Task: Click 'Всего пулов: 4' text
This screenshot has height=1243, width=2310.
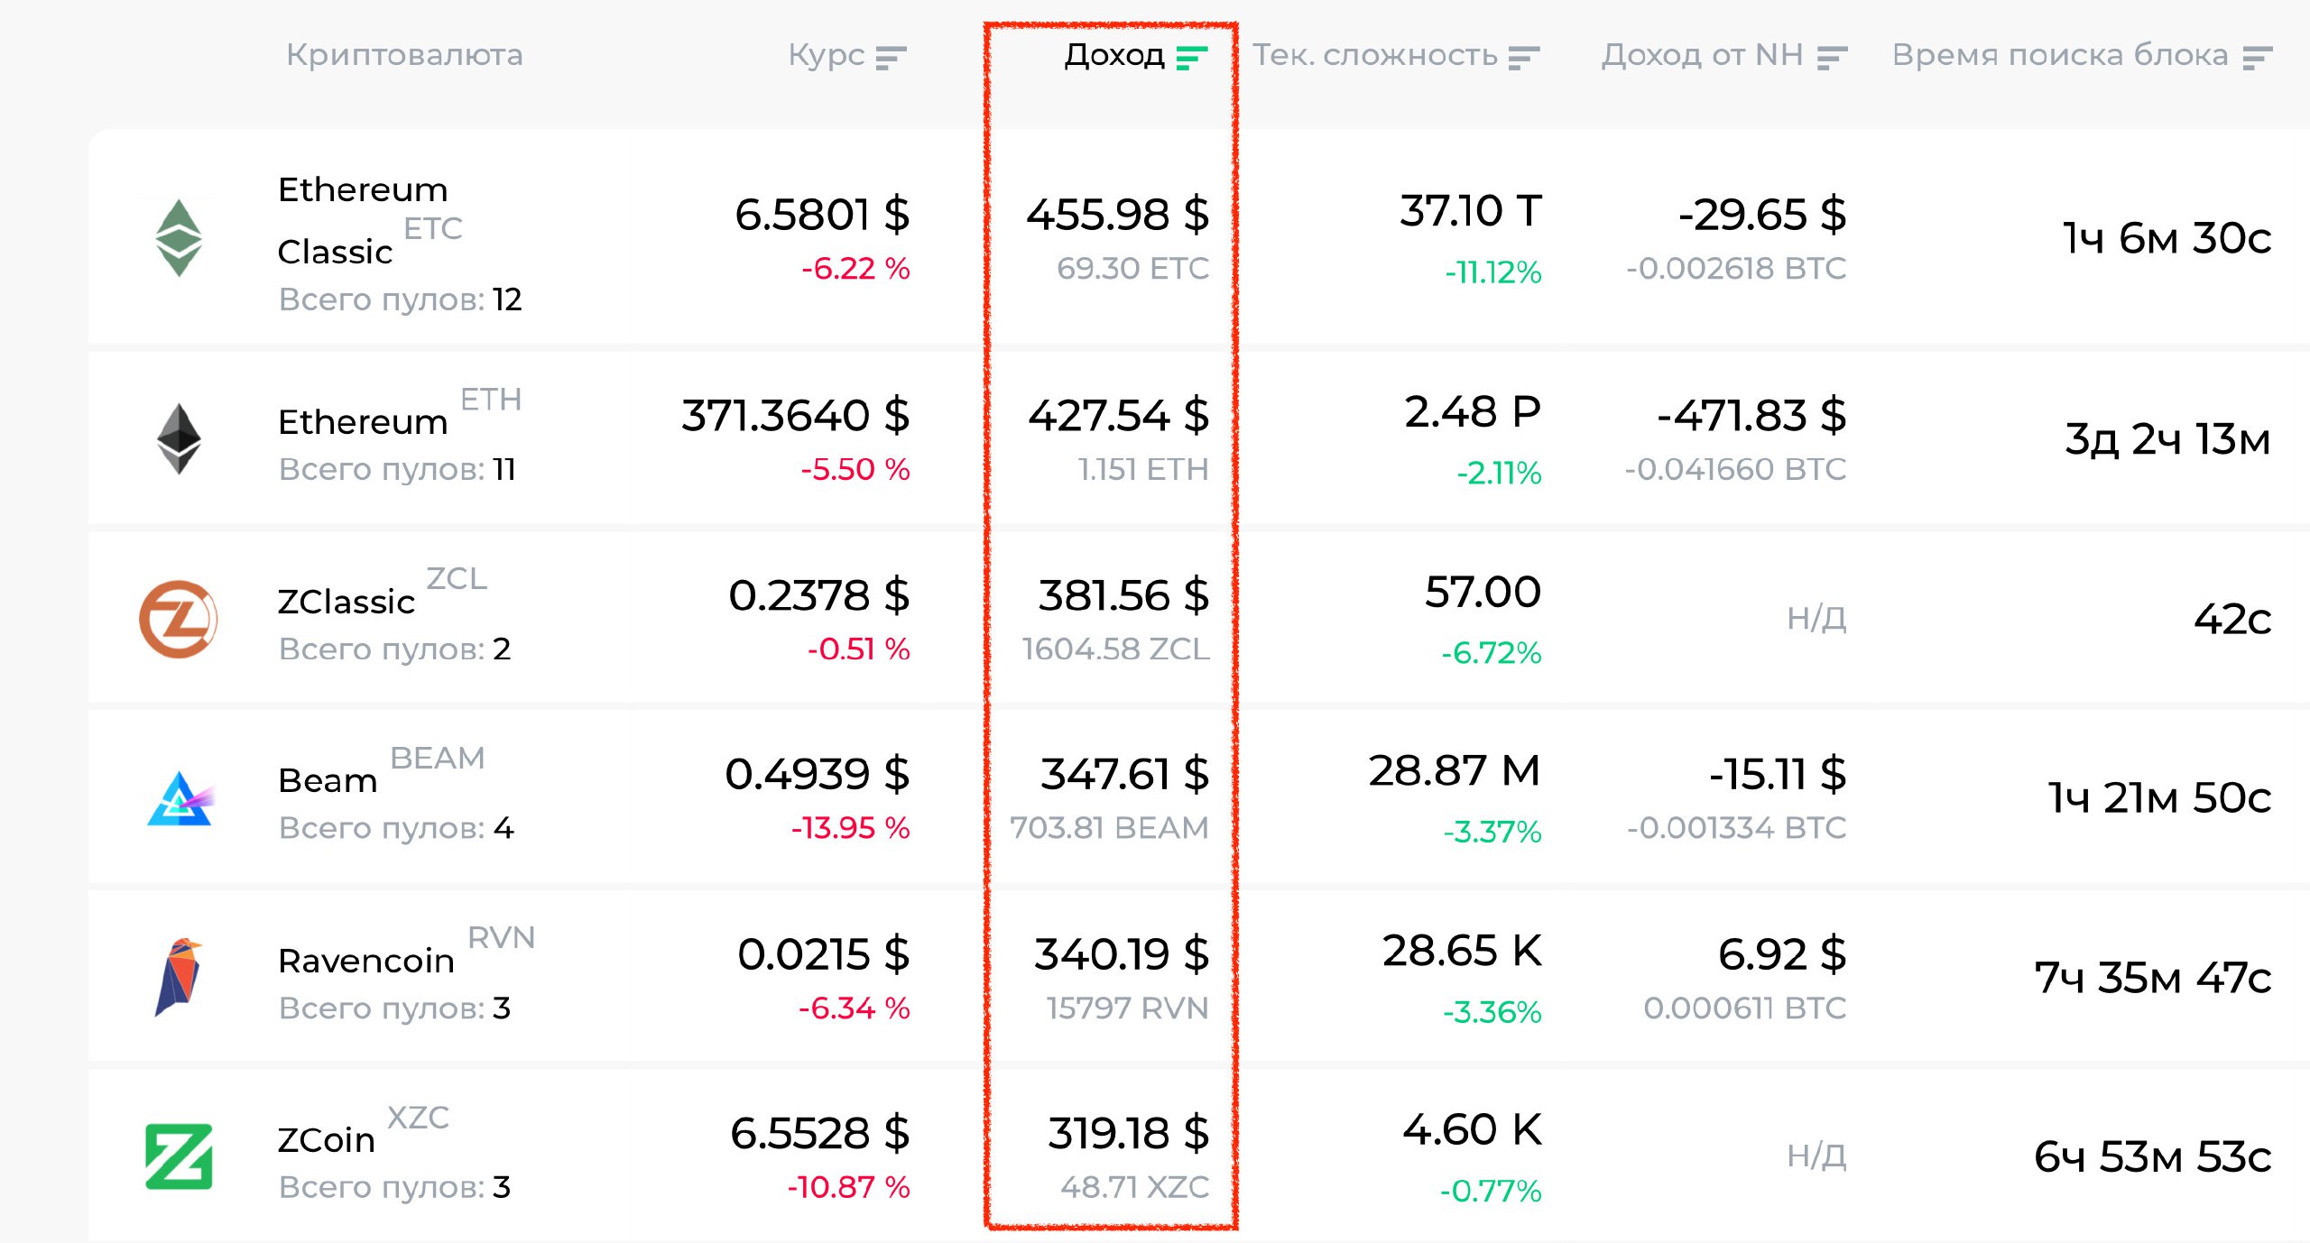Action: click(x=396, y=827)
